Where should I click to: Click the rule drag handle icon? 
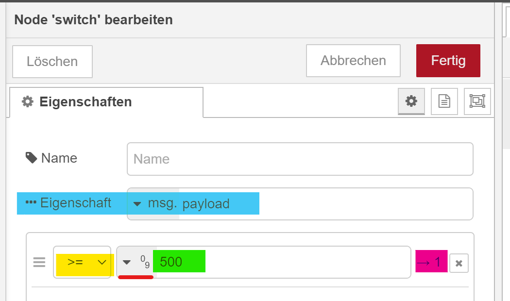39,262
